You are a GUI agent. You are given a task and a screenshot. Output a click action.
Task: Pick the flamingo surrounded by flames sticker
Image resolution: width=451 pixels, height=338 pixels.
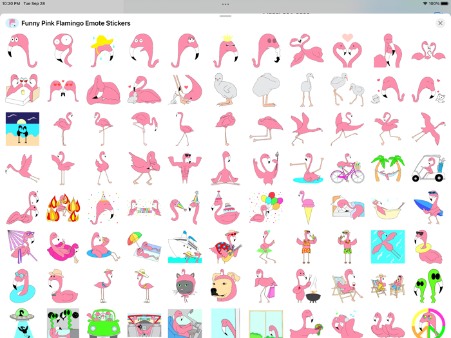(63, 207)
